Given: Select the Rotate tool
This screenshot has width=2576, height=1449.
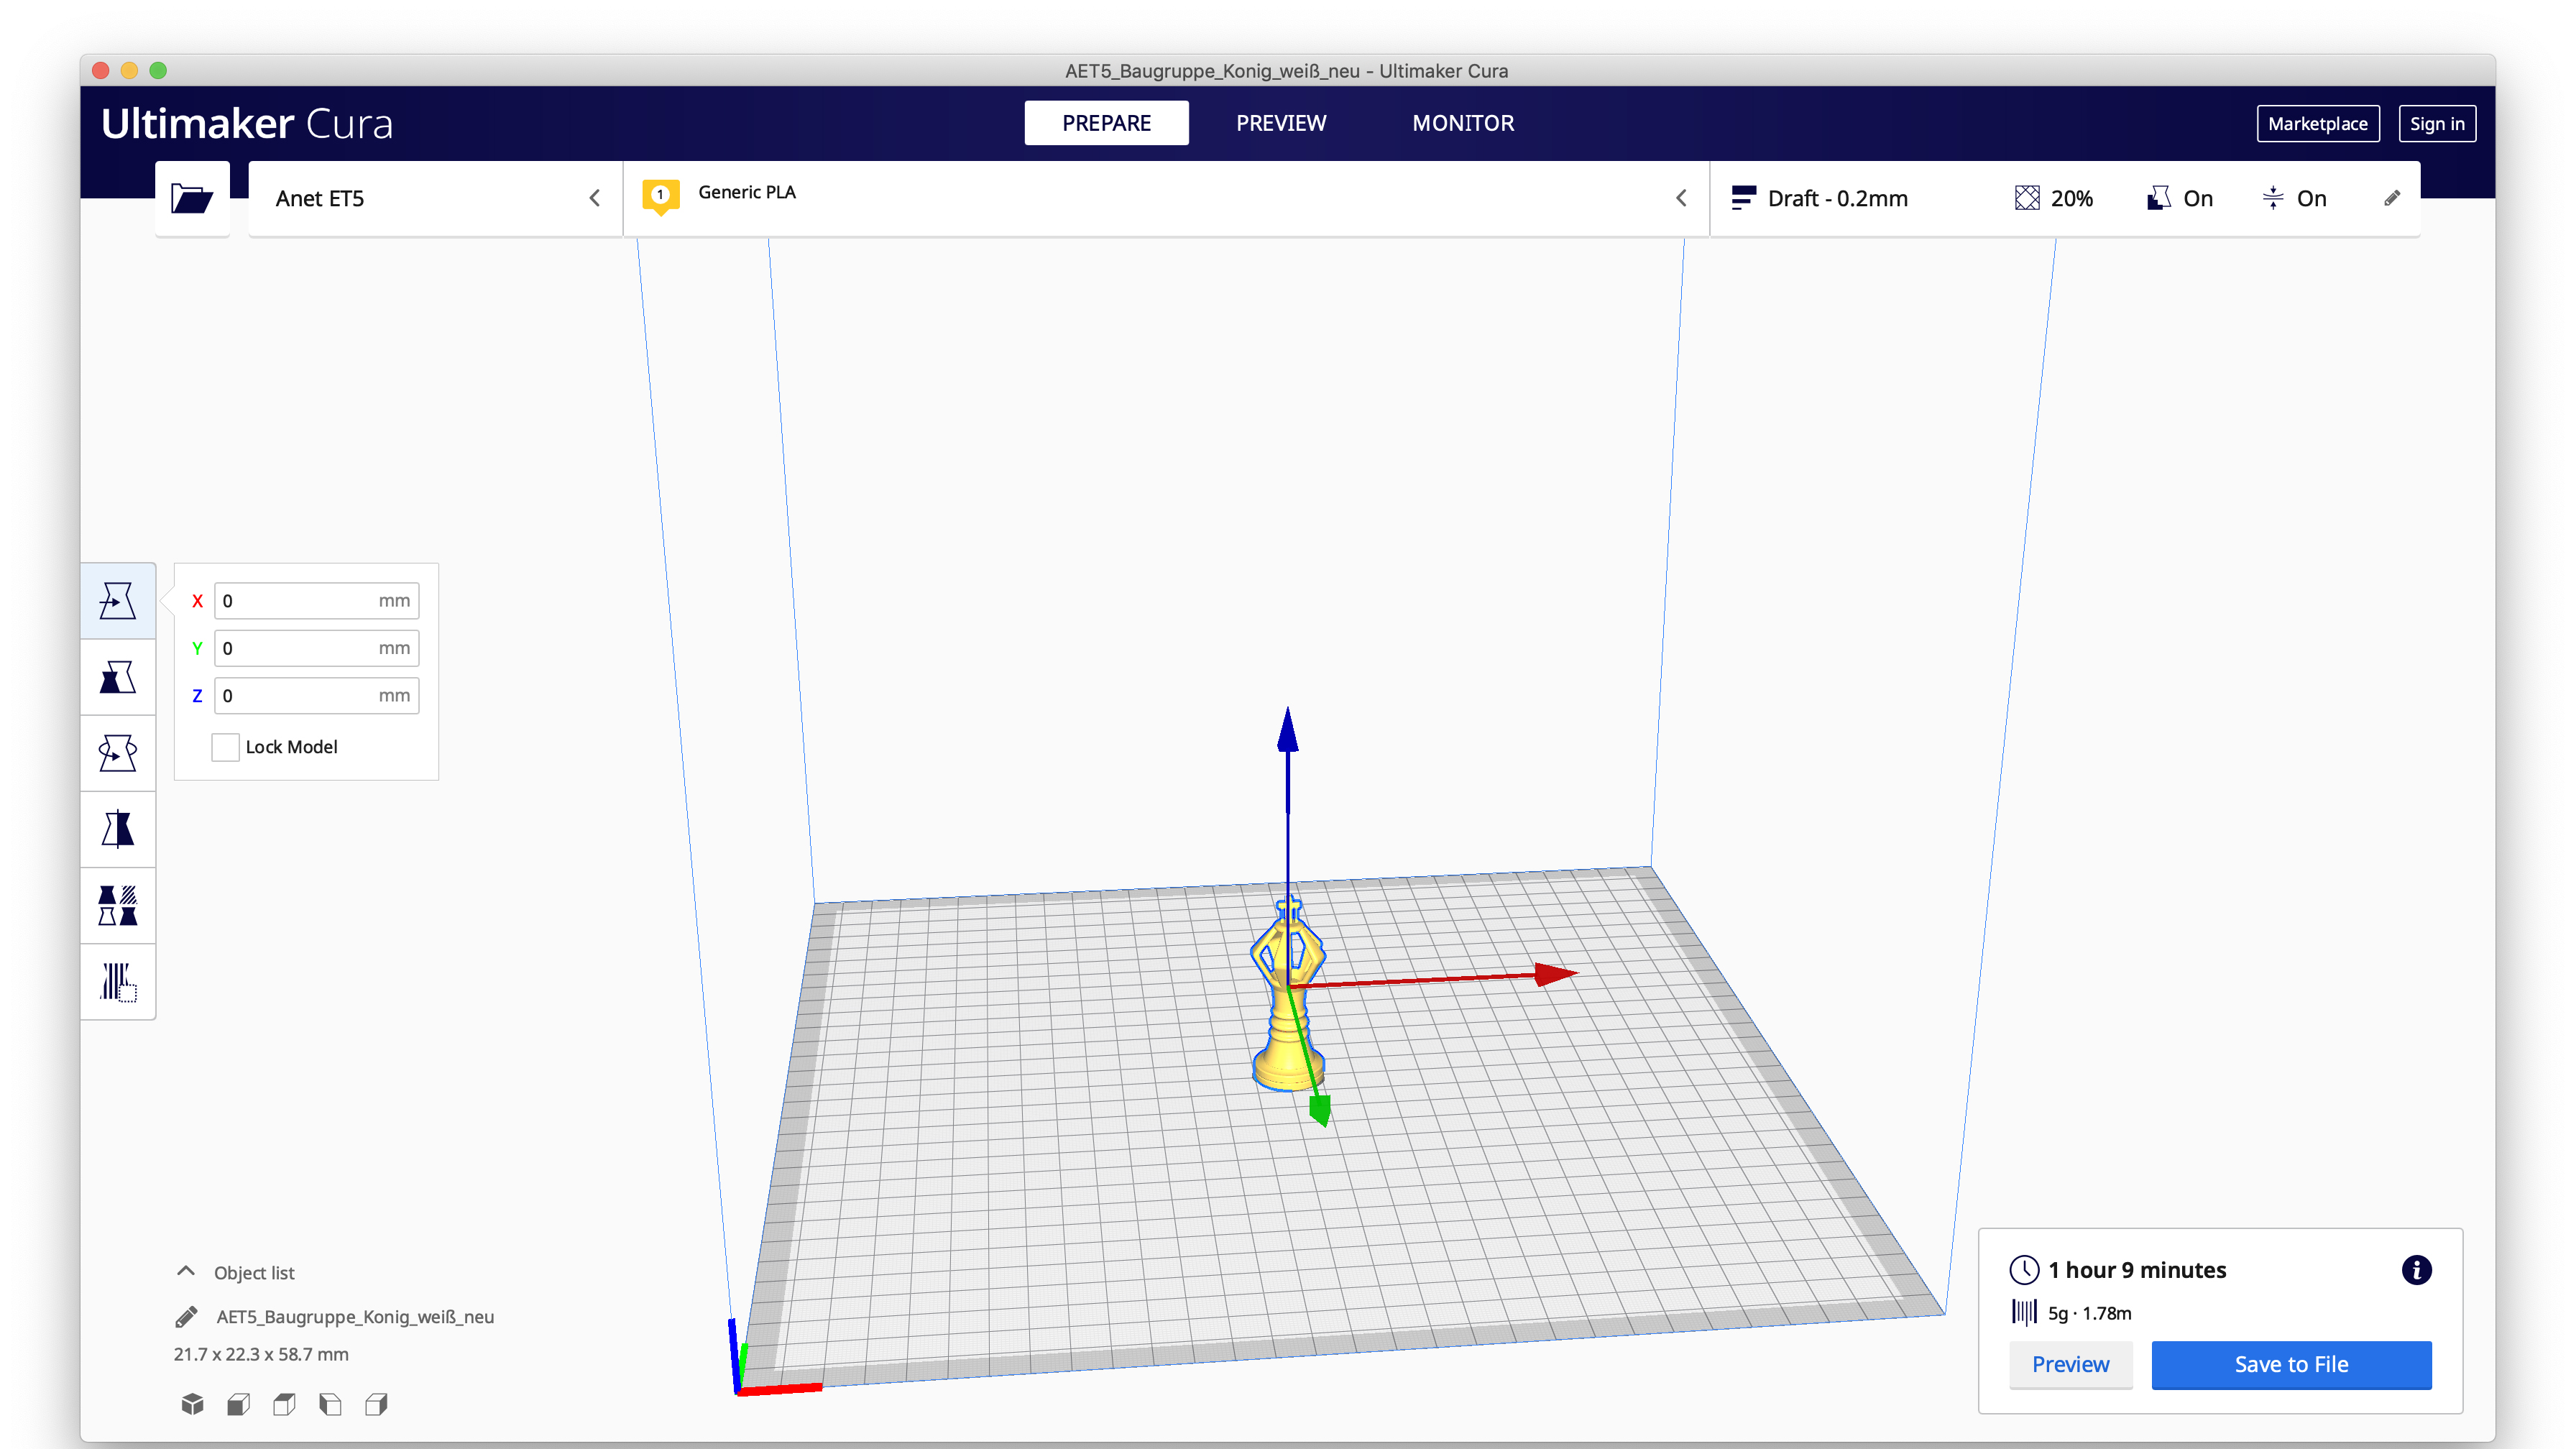Looking at the screenshot, I should pyautogui.click(x=117, y=753).
